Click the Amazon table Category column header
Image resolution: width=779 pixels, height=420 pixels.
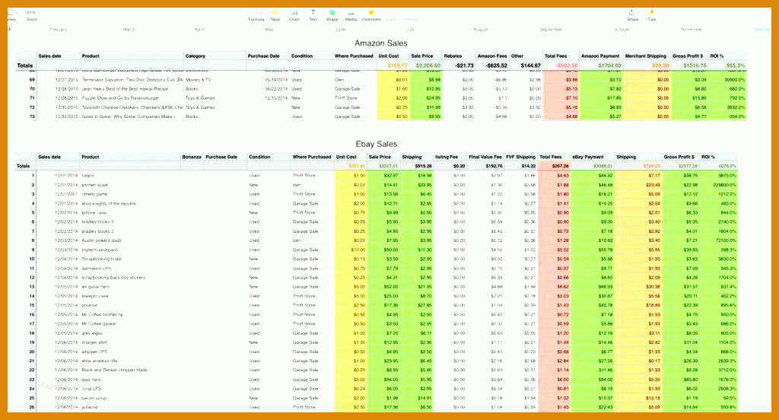pyautogui.click(x=196, y=56)
